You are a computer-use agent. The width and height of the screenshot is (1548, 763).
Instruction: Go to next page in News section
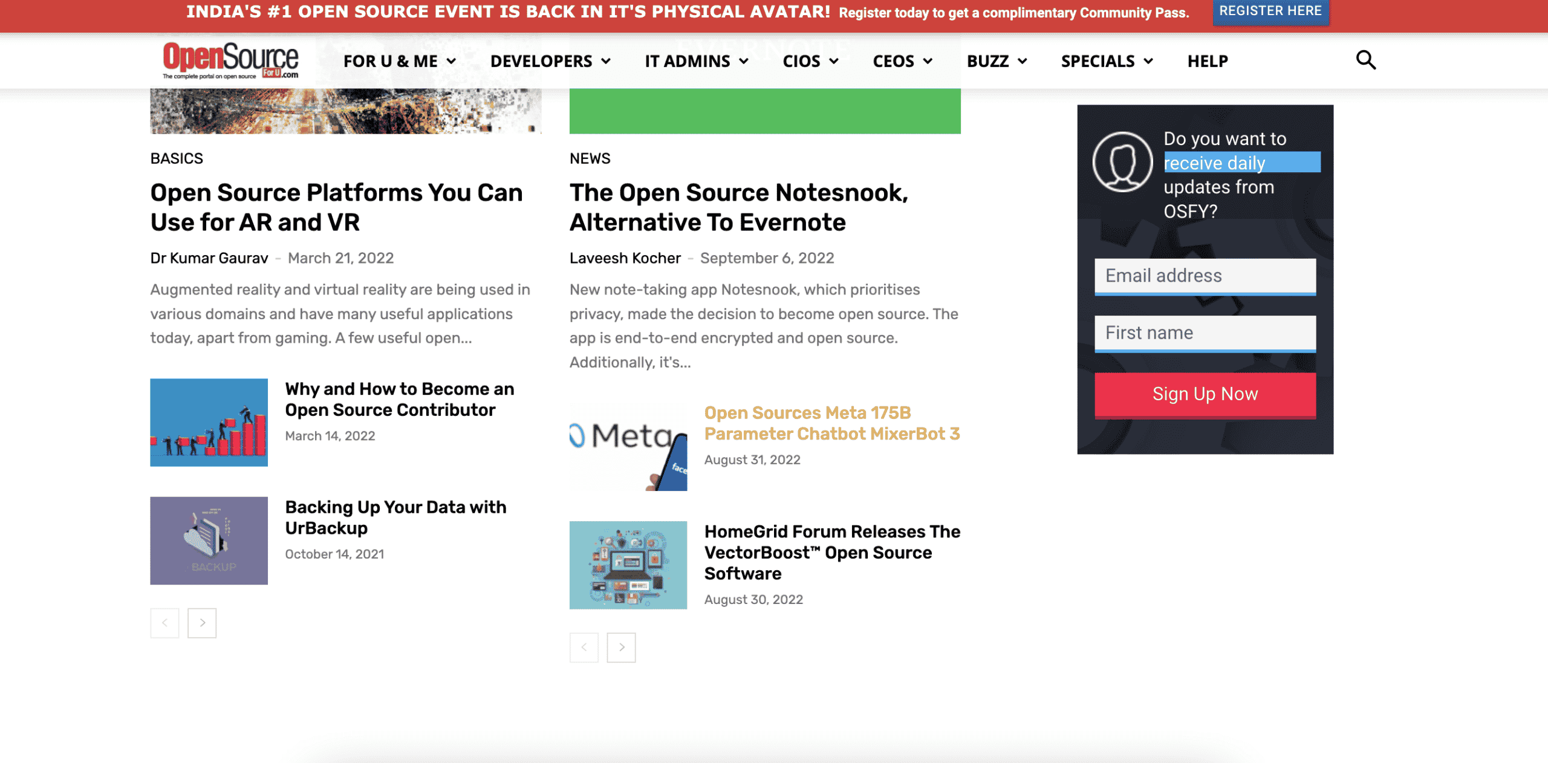[x=622, y=648]
